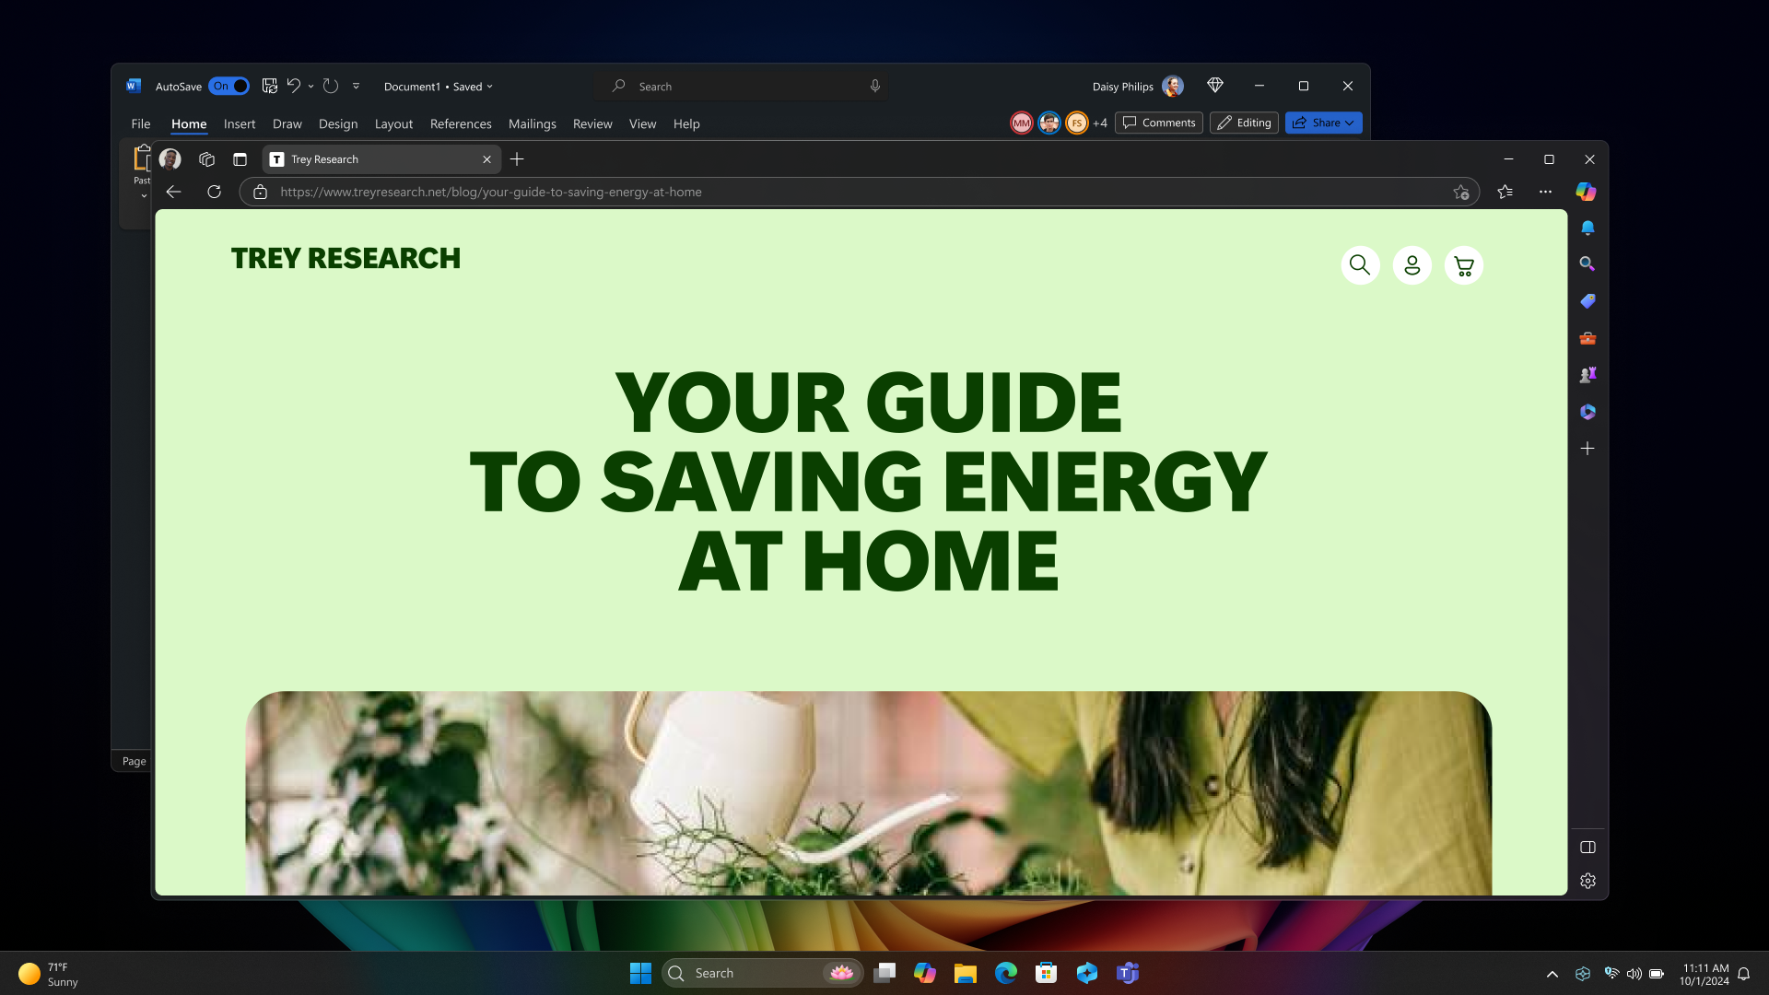Click the browser address bar URL
The height and width of the screenshot is (995, 1769).
pos(490,192)
